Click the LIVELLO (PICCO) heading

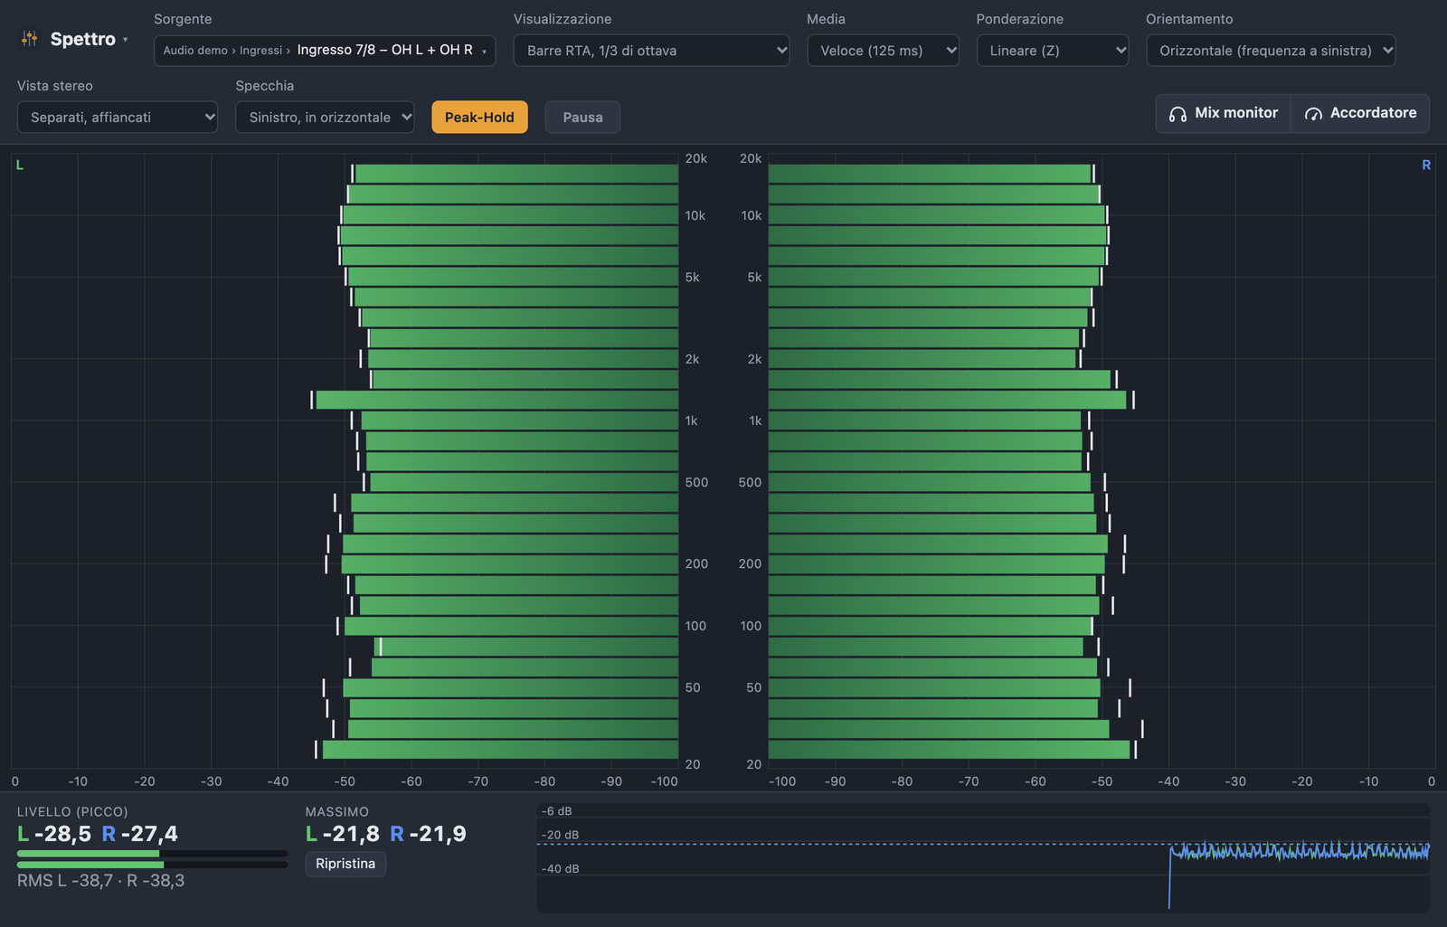(72, 812)
